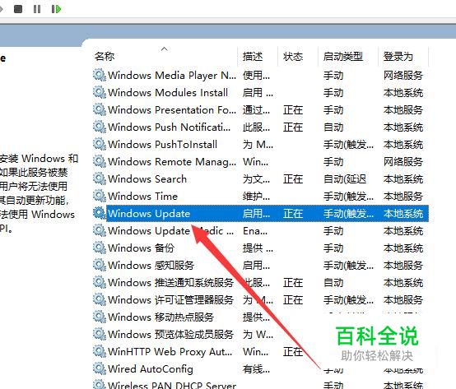
Task: Select the Windows 移动热点服务 service
Action: pos(161,317)
